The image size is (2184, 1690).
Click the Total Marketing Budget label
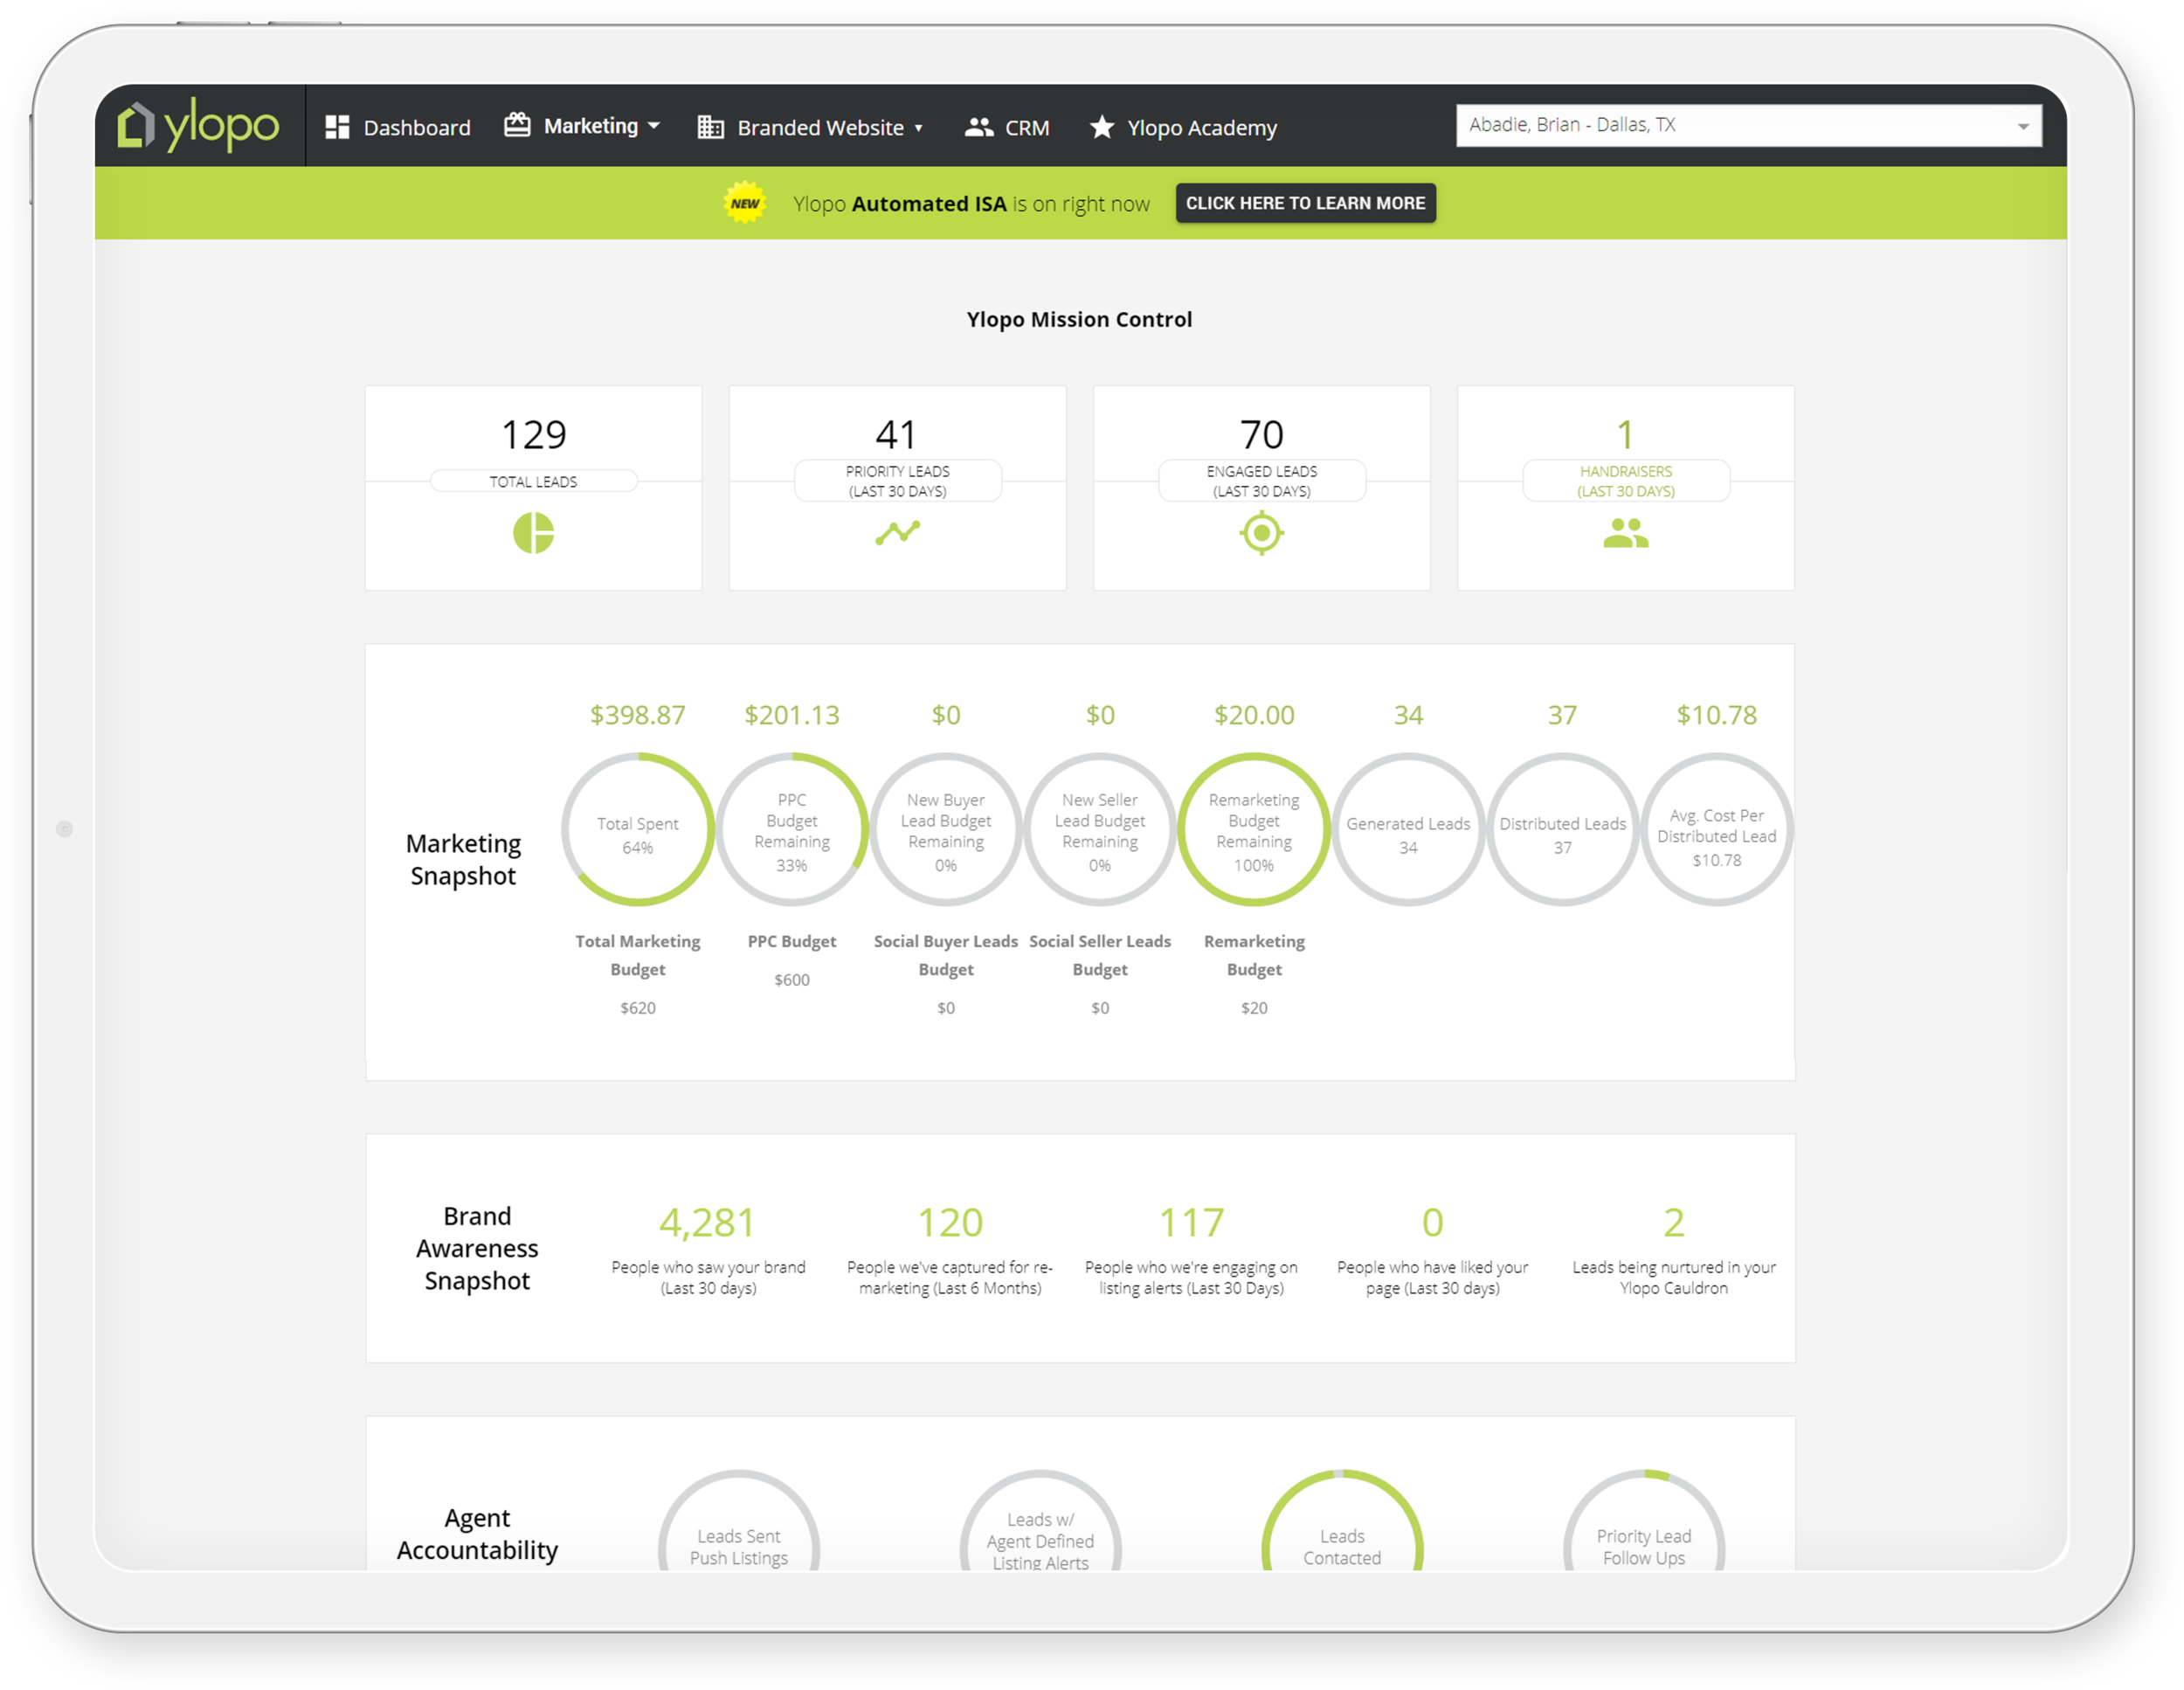coord(638,955)
